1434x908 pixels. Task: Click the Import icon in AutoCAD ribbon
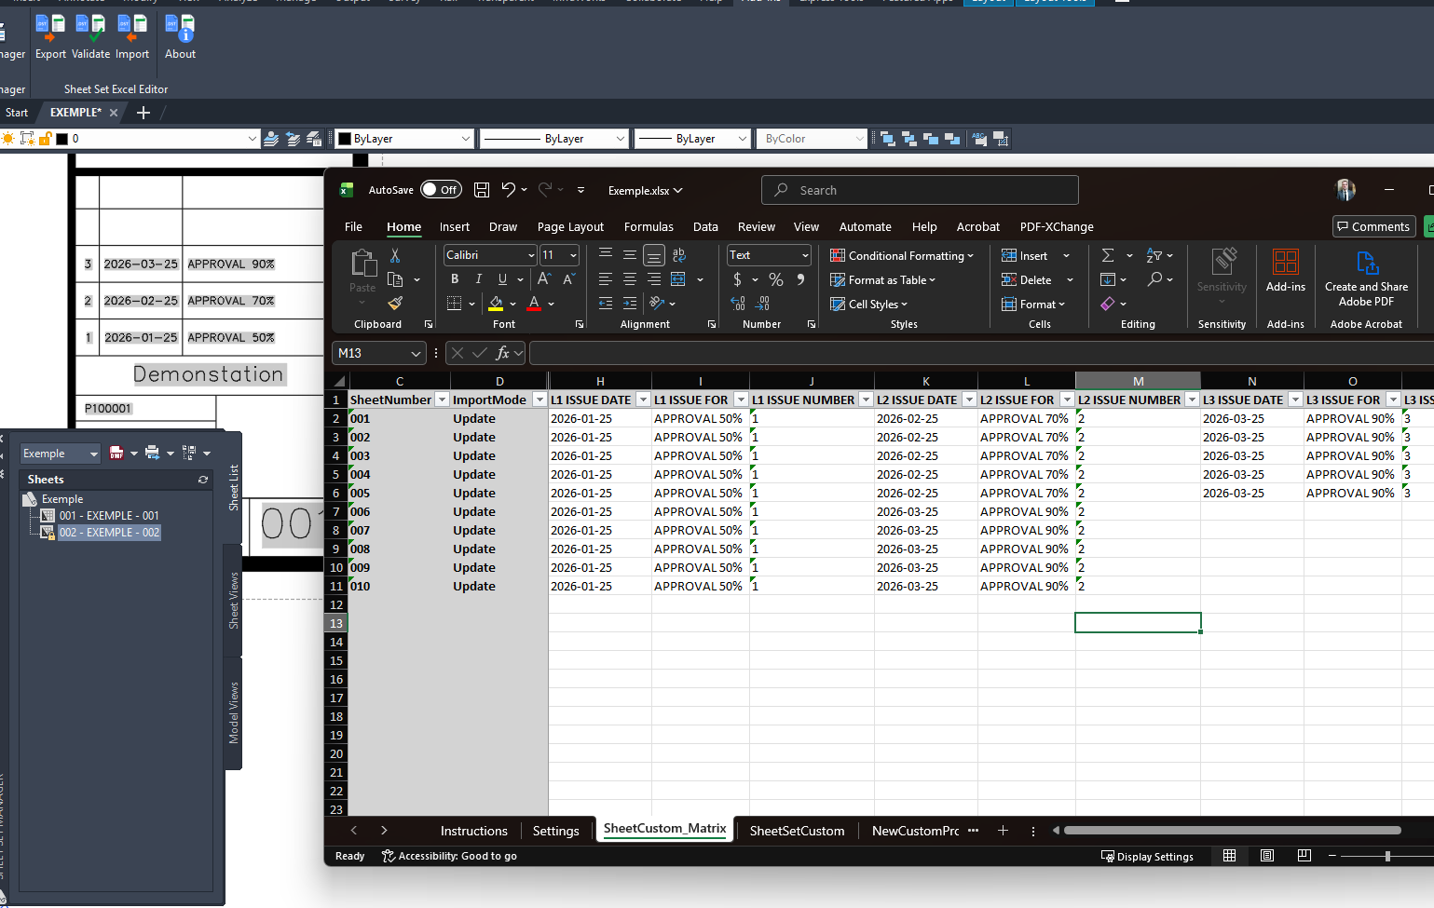pyautogui.click(x=132, y=29)
